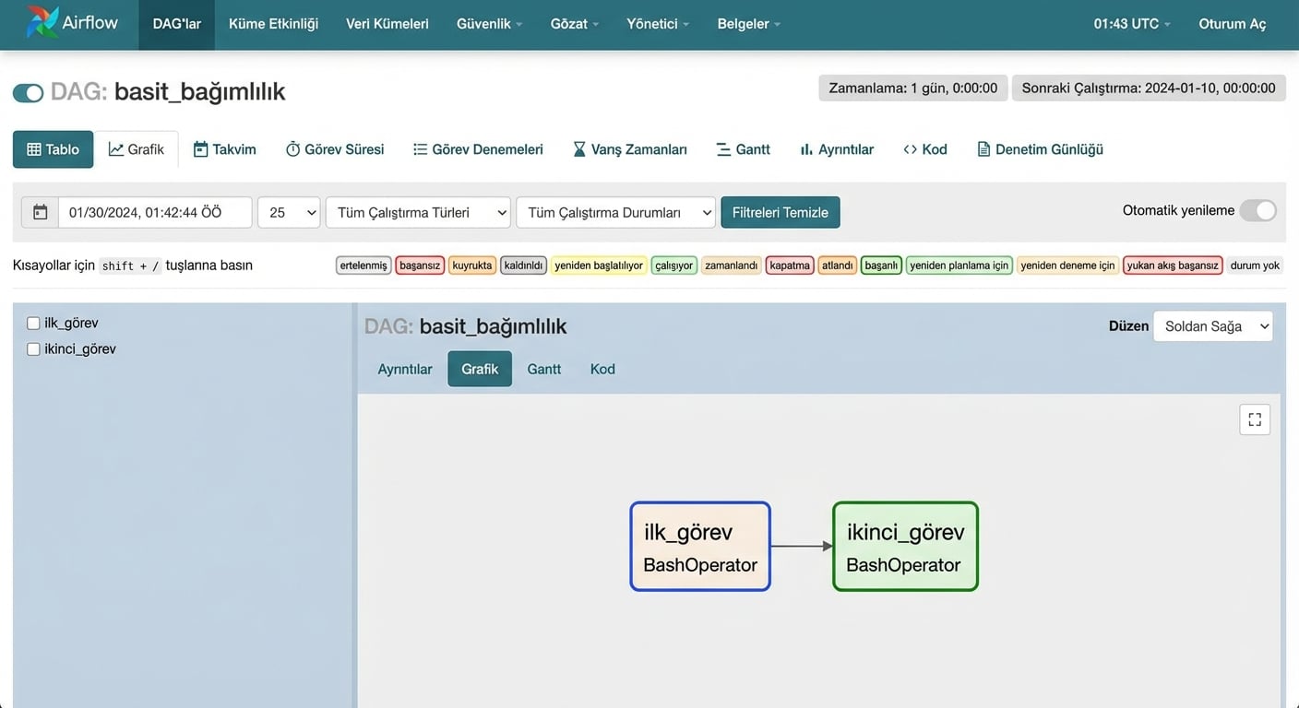Open the Vanş Zamanları hourglass view

[x=629, y=149]
